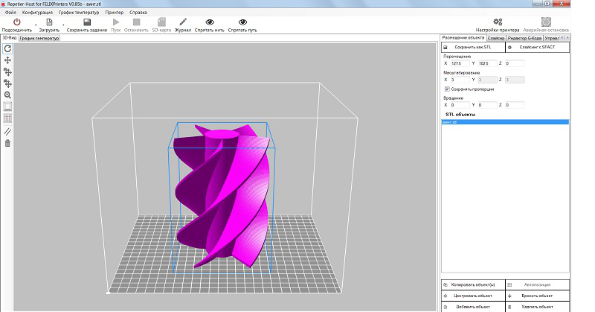Click Копировать объект(ы) button

coord(473,284)
